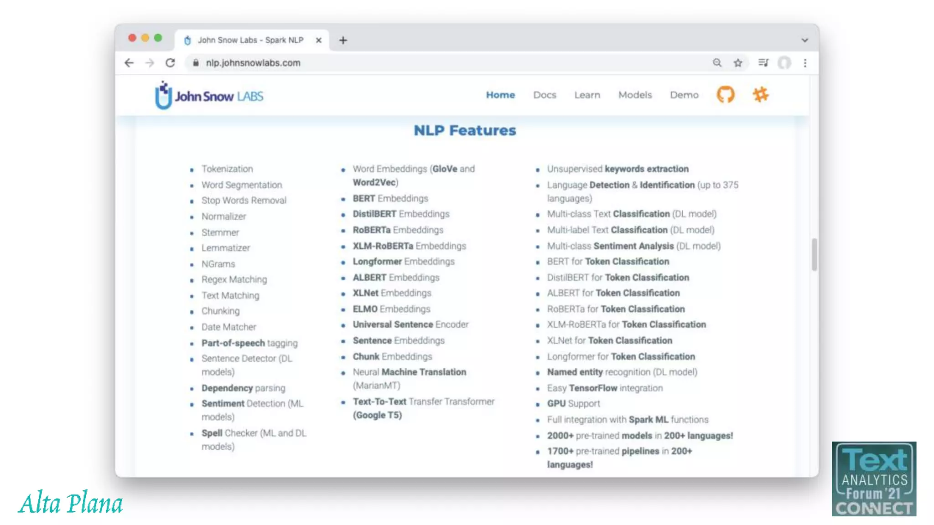
Task: Reload the page with refresh icon
Action: pos(170,63)
